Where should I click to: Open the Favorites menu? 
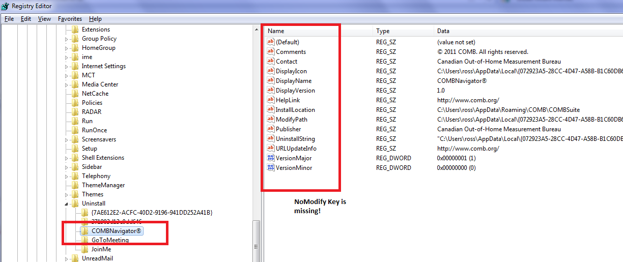(x=70, y=19)
